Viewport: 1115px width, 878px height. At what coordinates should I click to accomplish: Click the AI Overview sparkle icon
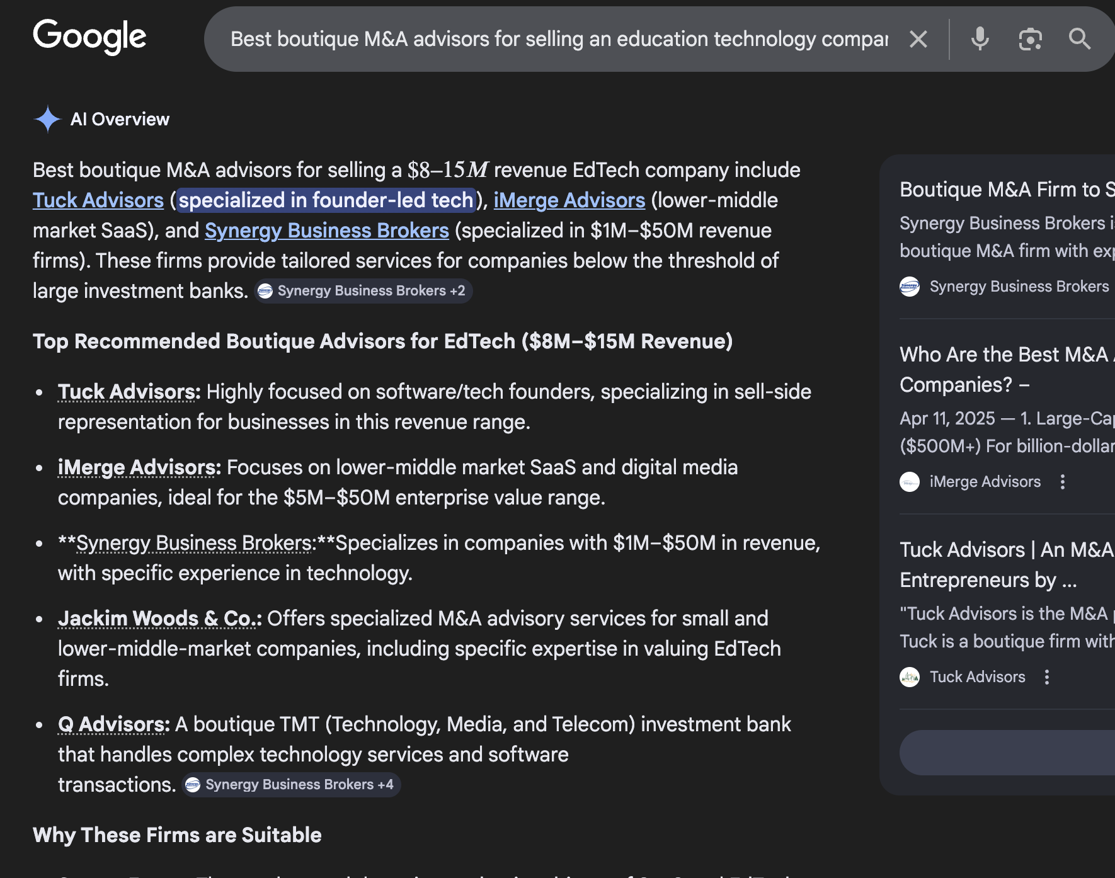(47, 118)
